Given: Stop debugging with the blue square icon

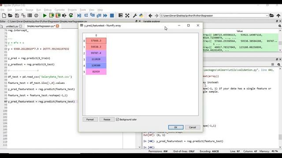Looking at the screenshot, I should pos(112,16).
